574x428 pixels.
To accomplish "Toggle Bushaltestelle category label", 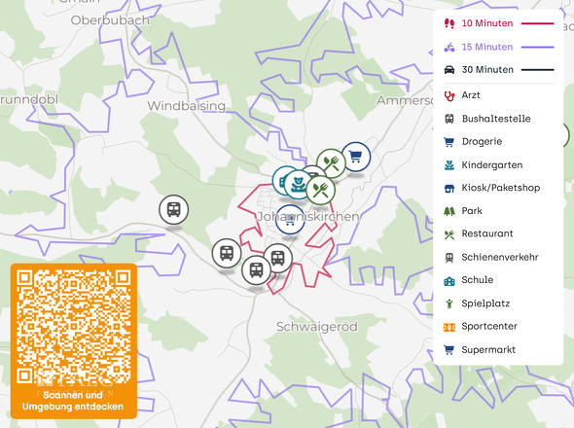I will 496,119.
